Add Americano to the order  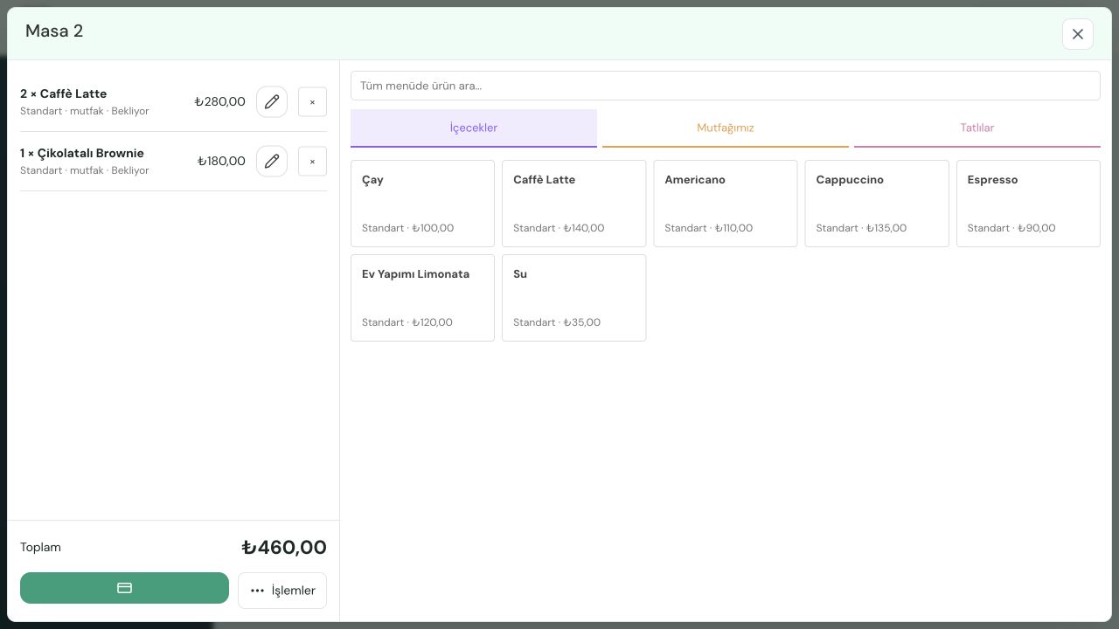coord(726,204)
